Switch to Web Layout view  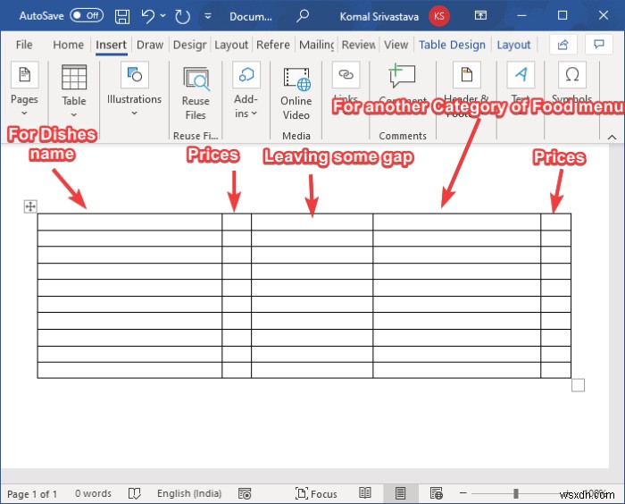[x=437, y=493]
